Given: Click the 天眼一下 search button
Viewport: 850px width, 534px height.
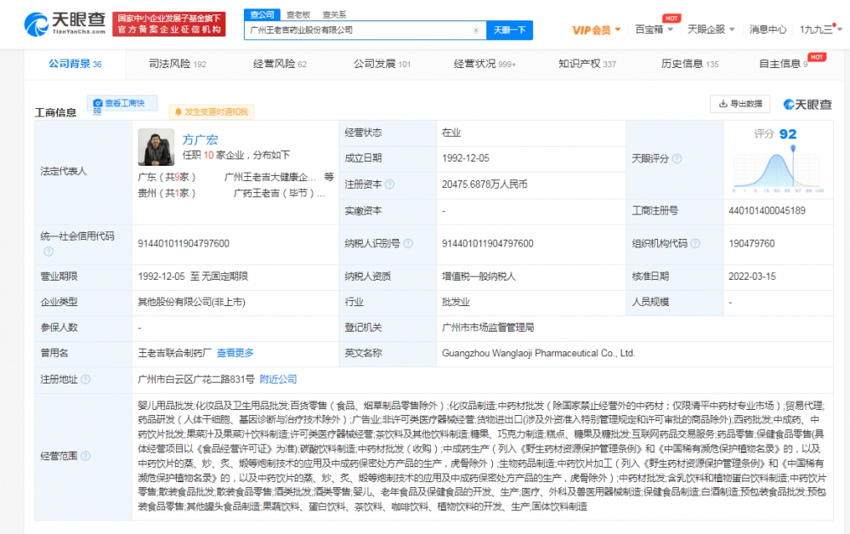Looking at the screenshot, I should pos(509,31).
